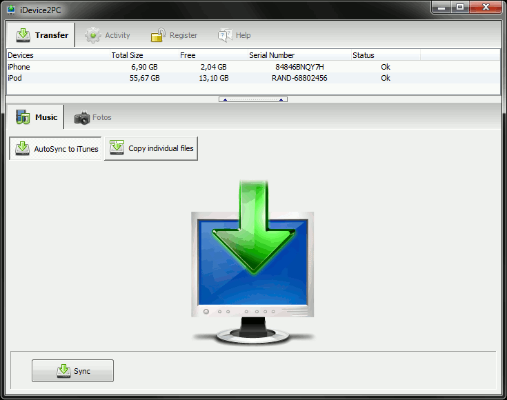The width and height of the screenshot is (507, 400).
Task: Click the iPhone free space 2,04 GB
Action: (213, 67)
